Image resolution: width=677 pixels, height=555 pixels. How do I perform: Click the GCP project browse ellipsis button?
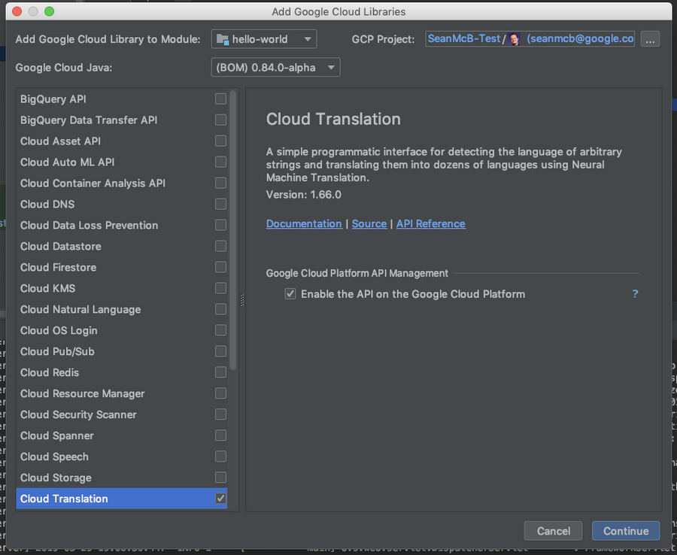click(x=651, y=39)
